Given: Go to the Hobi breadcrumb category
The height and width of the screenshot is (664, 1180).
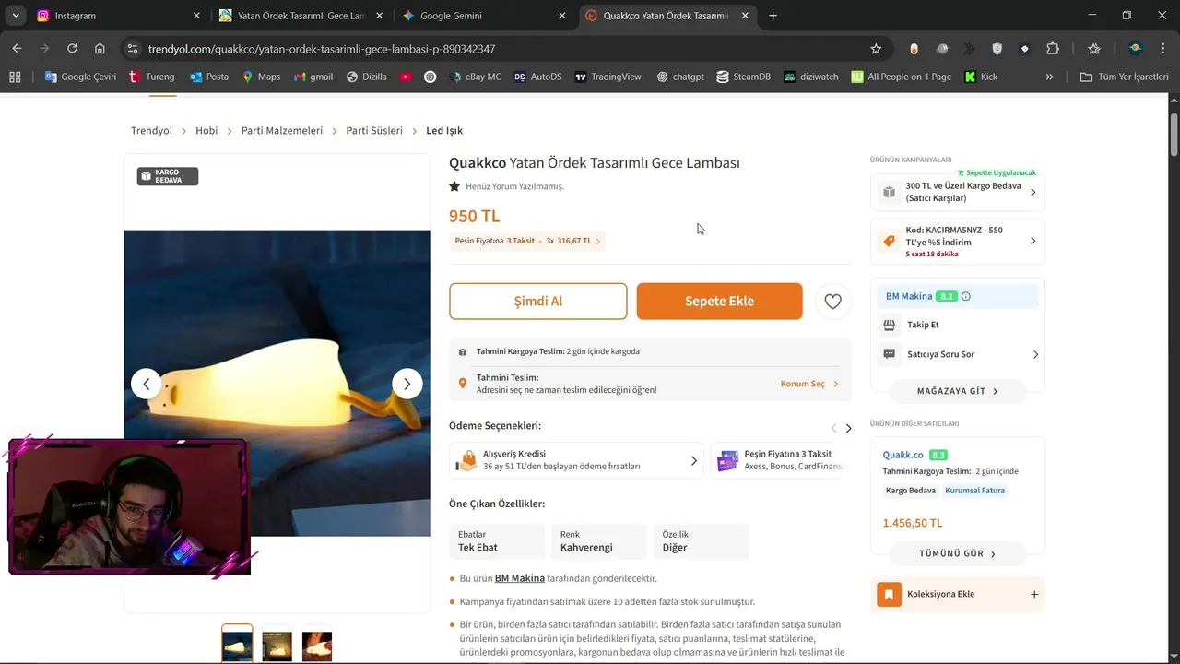Looking at the screenshot, I should [206, 131].
